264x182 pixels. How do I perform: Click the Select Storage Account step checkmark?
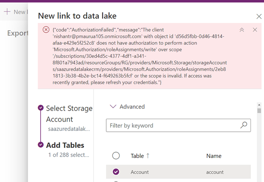tap(41, 108)
